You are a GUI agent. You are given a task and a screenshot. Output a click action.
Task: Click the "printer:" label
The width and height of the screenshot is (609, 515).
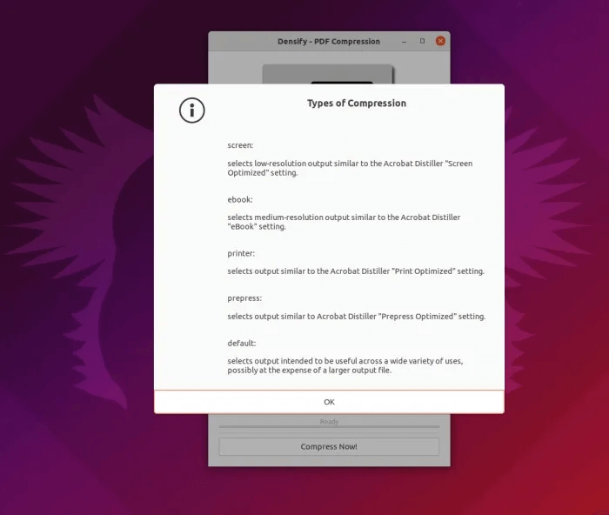point(241,253)
